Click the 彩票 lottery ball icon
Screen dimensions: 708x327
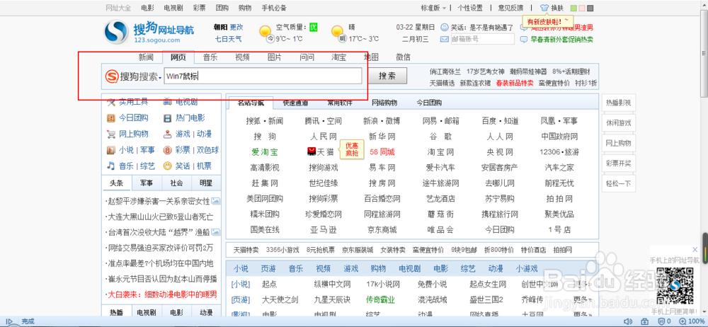[x=168, y=150]
